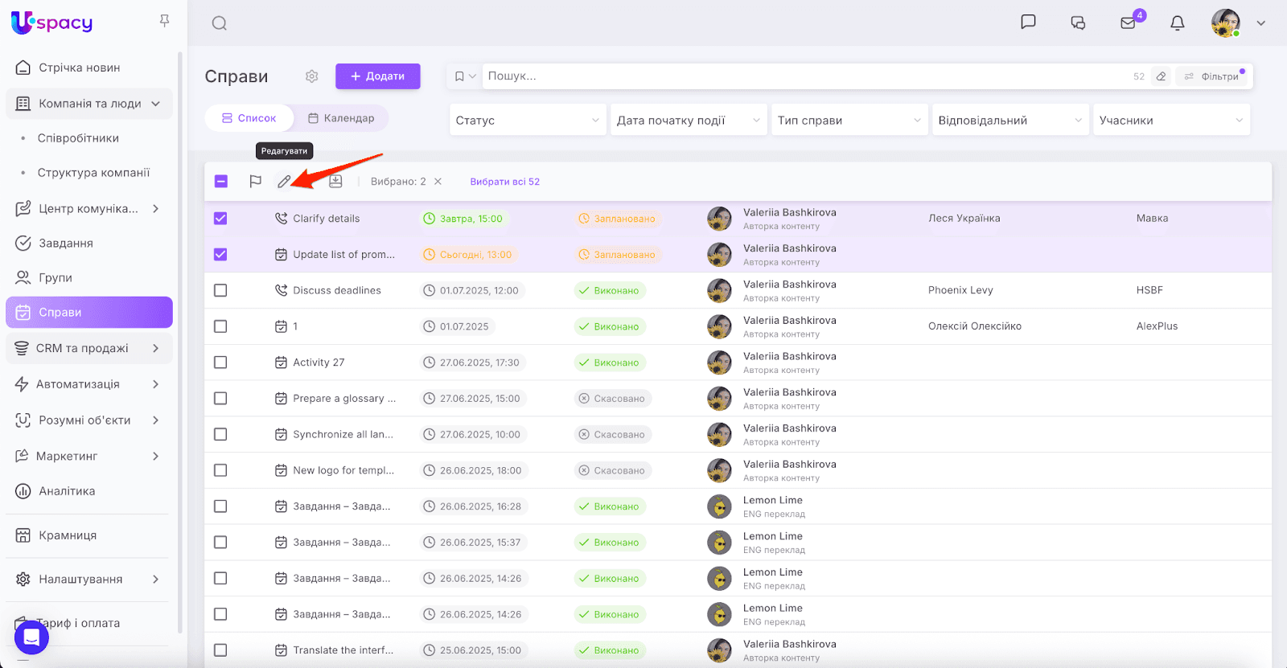Viewport: 1287px width, 668px height.
Task: Click the Вибрати всі 52 link
Action: [x=504, y=182]
